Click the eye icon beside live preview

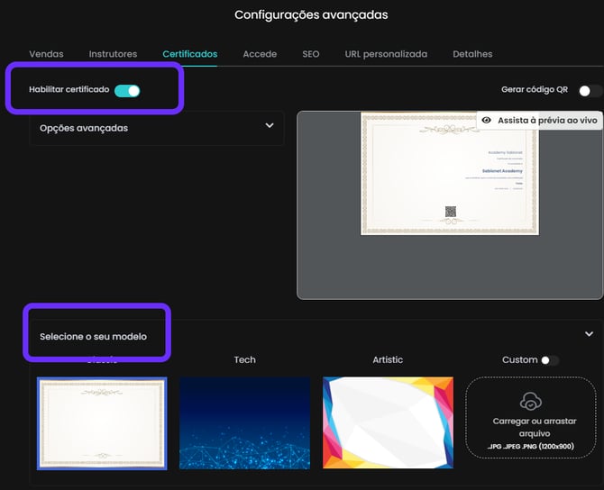[487, 120]
